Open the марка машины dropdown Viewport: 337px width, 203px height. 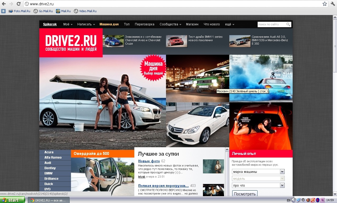coord(258,172)
